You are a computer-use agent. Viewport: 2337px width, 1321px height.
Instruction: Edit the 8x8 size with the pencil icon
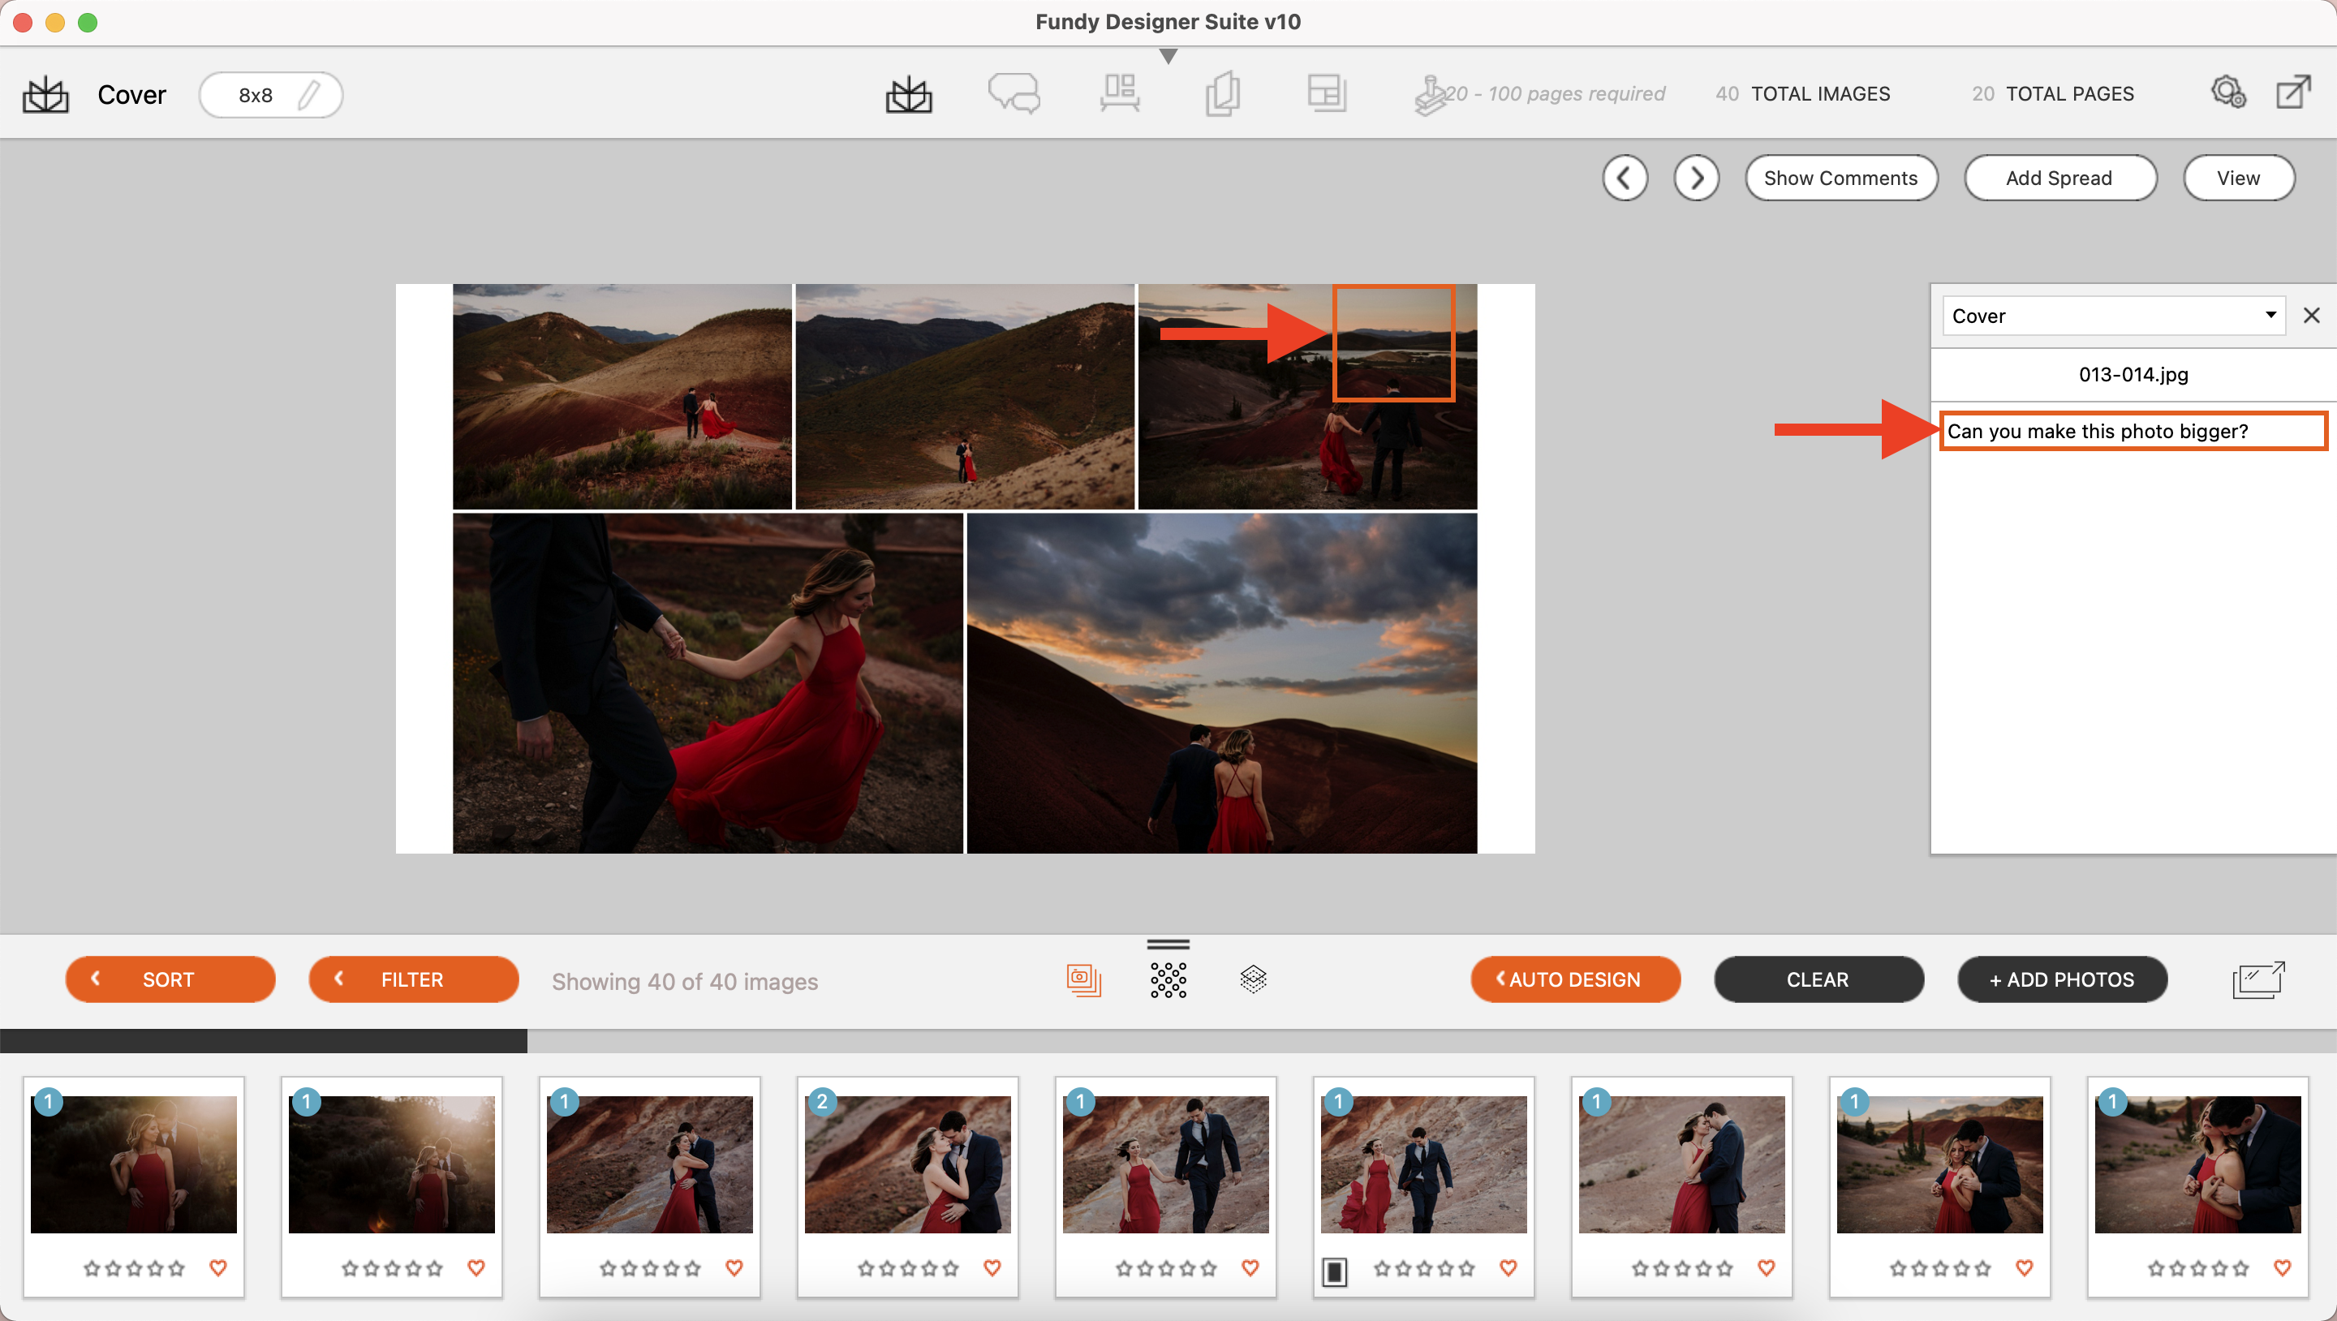click(x=309, y=94)
